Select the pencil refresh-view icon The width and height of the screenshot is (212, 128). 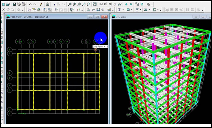pos(41,4)
